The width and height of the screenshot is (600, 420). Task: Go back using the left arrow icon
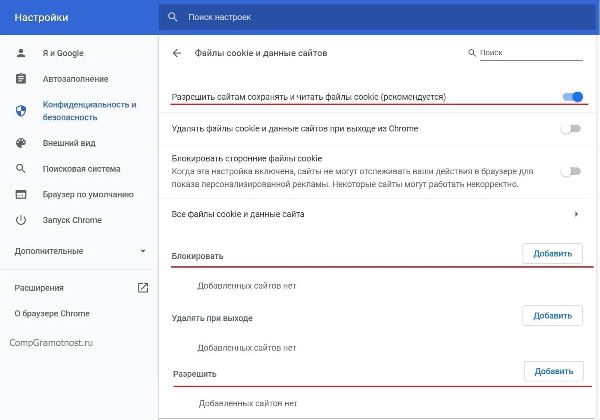pyautogui.click(x=177, y=53)
